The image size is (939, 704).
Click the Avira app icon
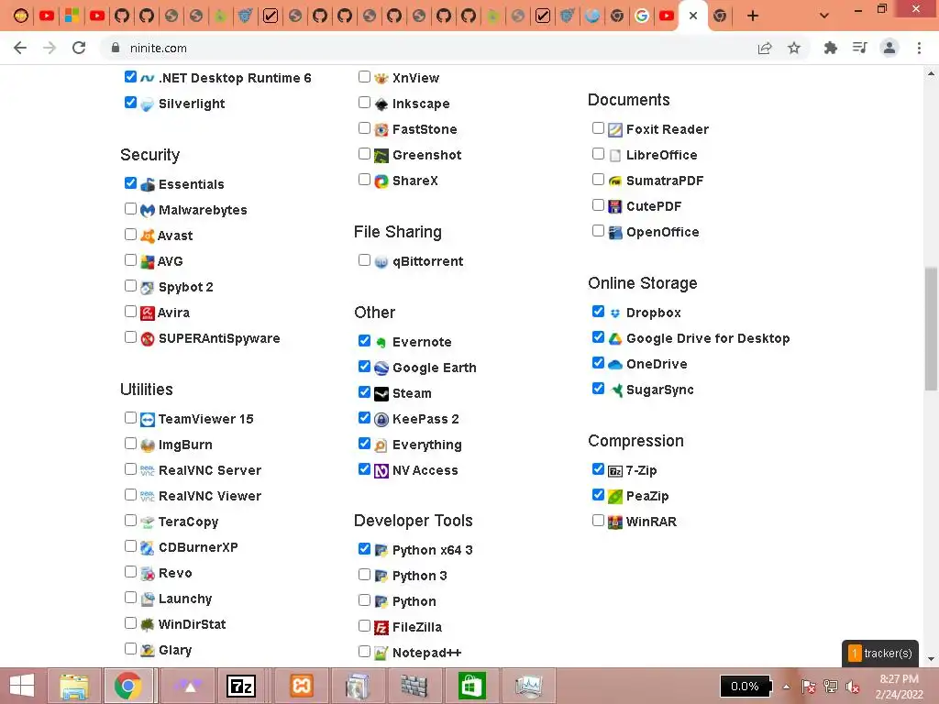148,313
